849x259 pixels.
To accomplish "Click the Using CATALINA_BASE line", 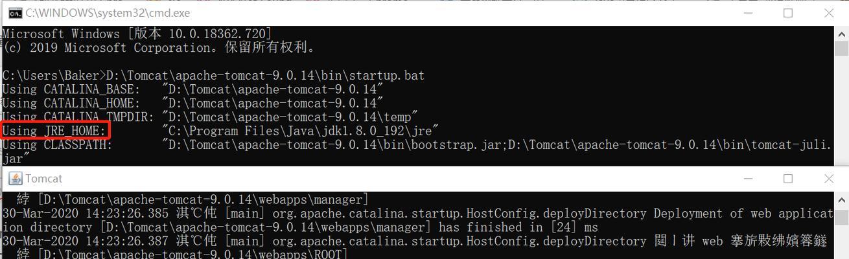I will coord(192,89).
